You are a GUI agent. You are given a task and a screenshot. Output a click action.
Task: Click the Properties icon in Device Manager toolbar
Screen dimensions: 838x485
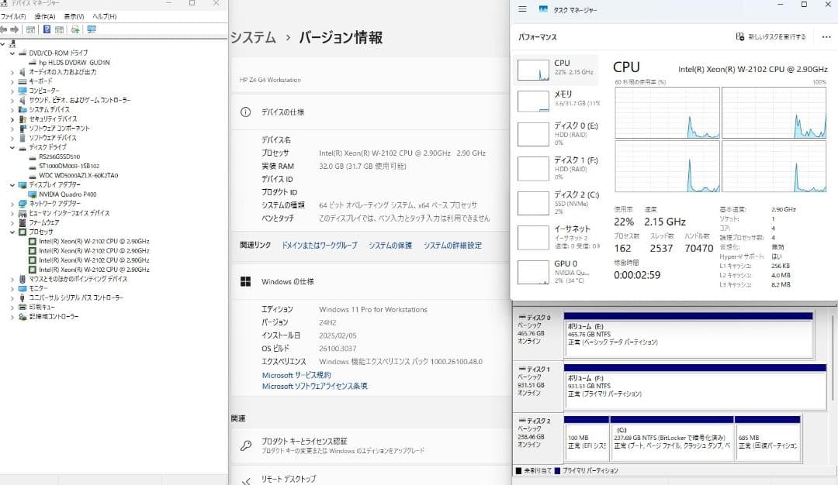58,29
